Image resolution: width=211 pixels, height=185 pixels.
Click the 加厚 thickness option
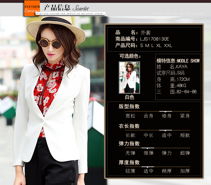coord(185,171)
